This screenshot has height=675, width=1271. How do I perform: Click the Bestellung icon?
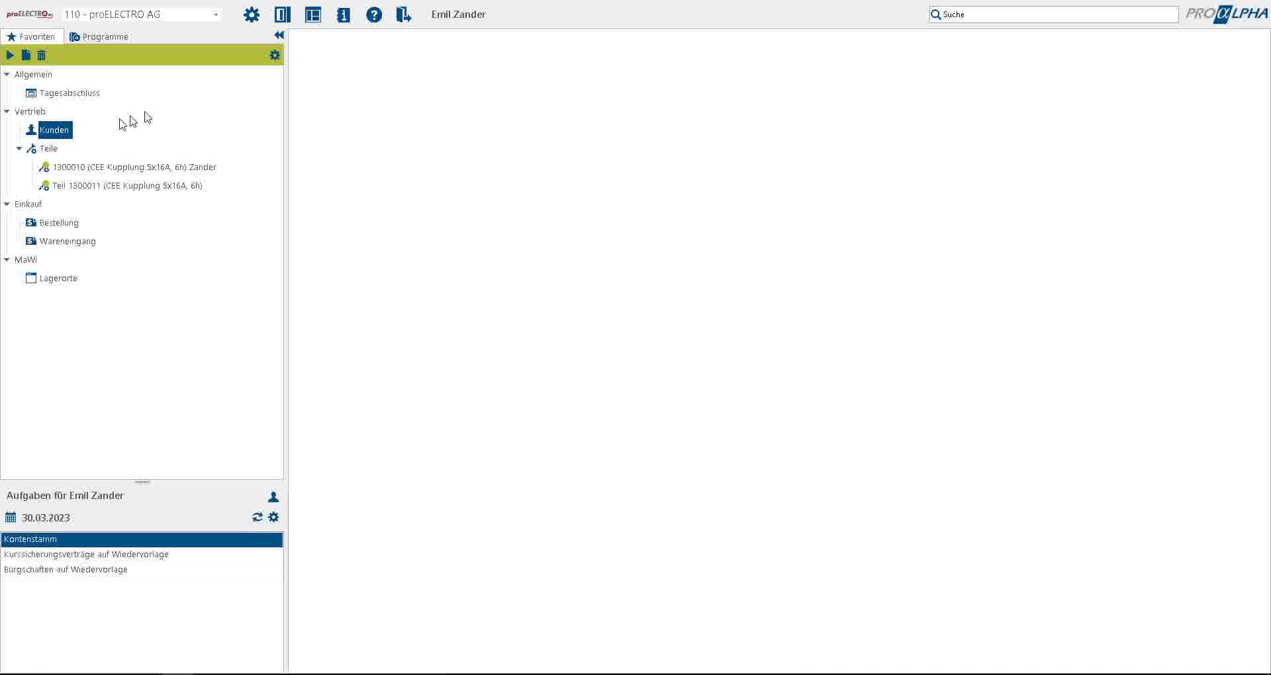31,222
